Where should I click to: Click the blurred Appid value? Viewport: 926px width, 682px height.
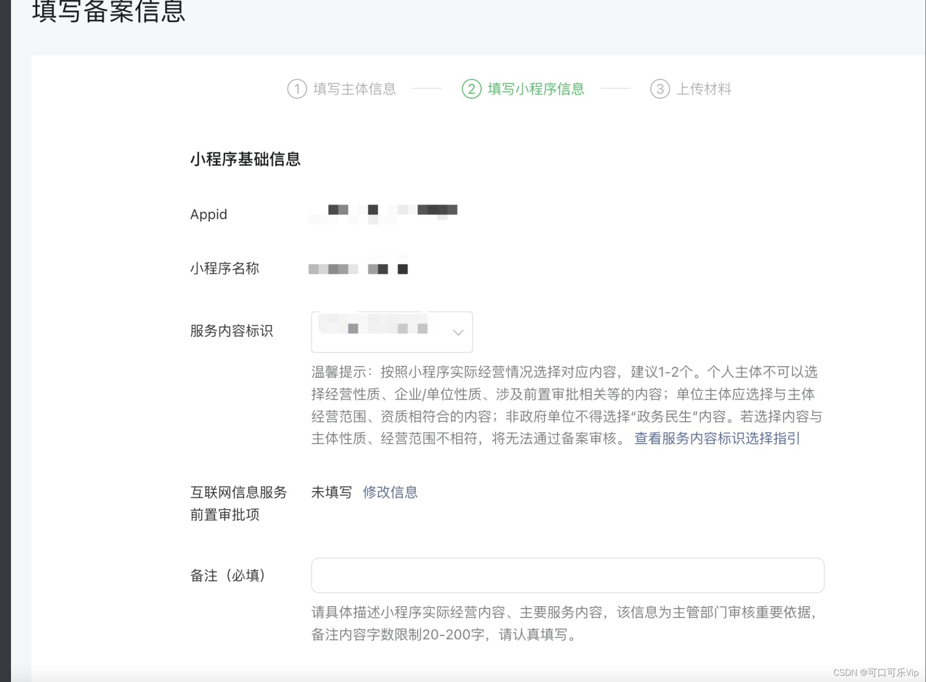pyautogui.click(x=383, y=214)
